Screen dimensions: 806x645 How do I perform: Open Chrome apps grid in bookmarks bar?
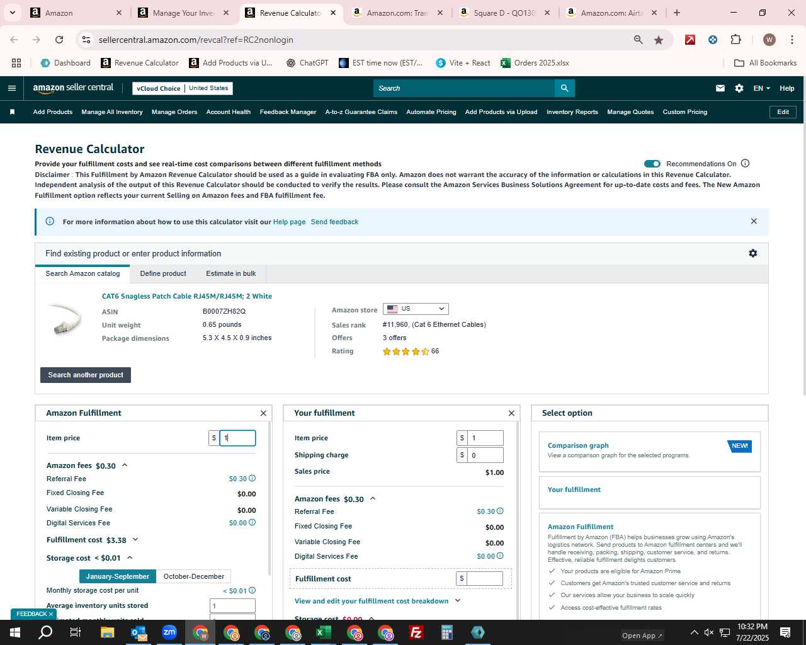point(16,63)
